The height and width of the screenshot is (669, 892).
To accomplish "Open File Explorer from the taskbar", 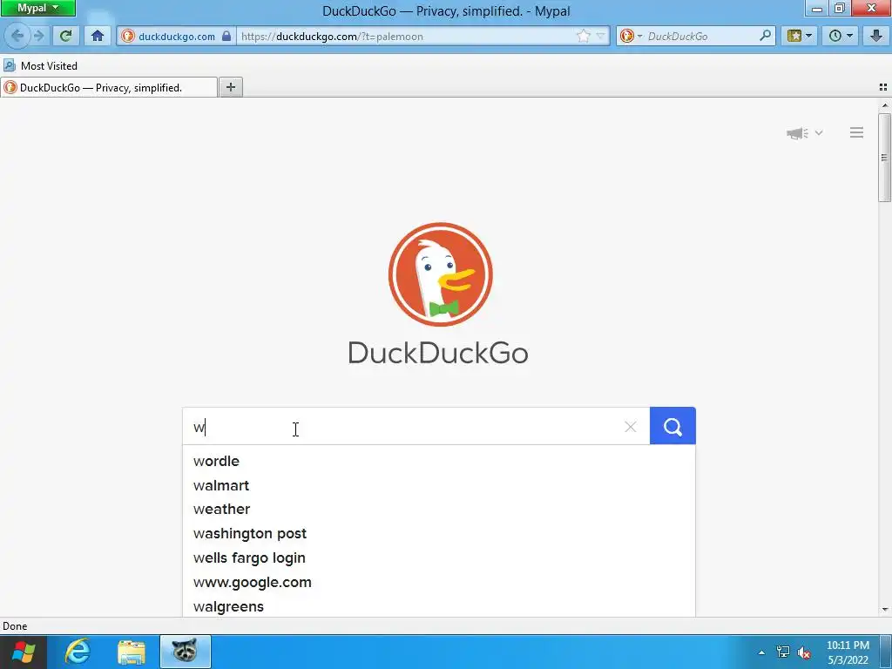I will pyautogui.click(x=132, y=652).
